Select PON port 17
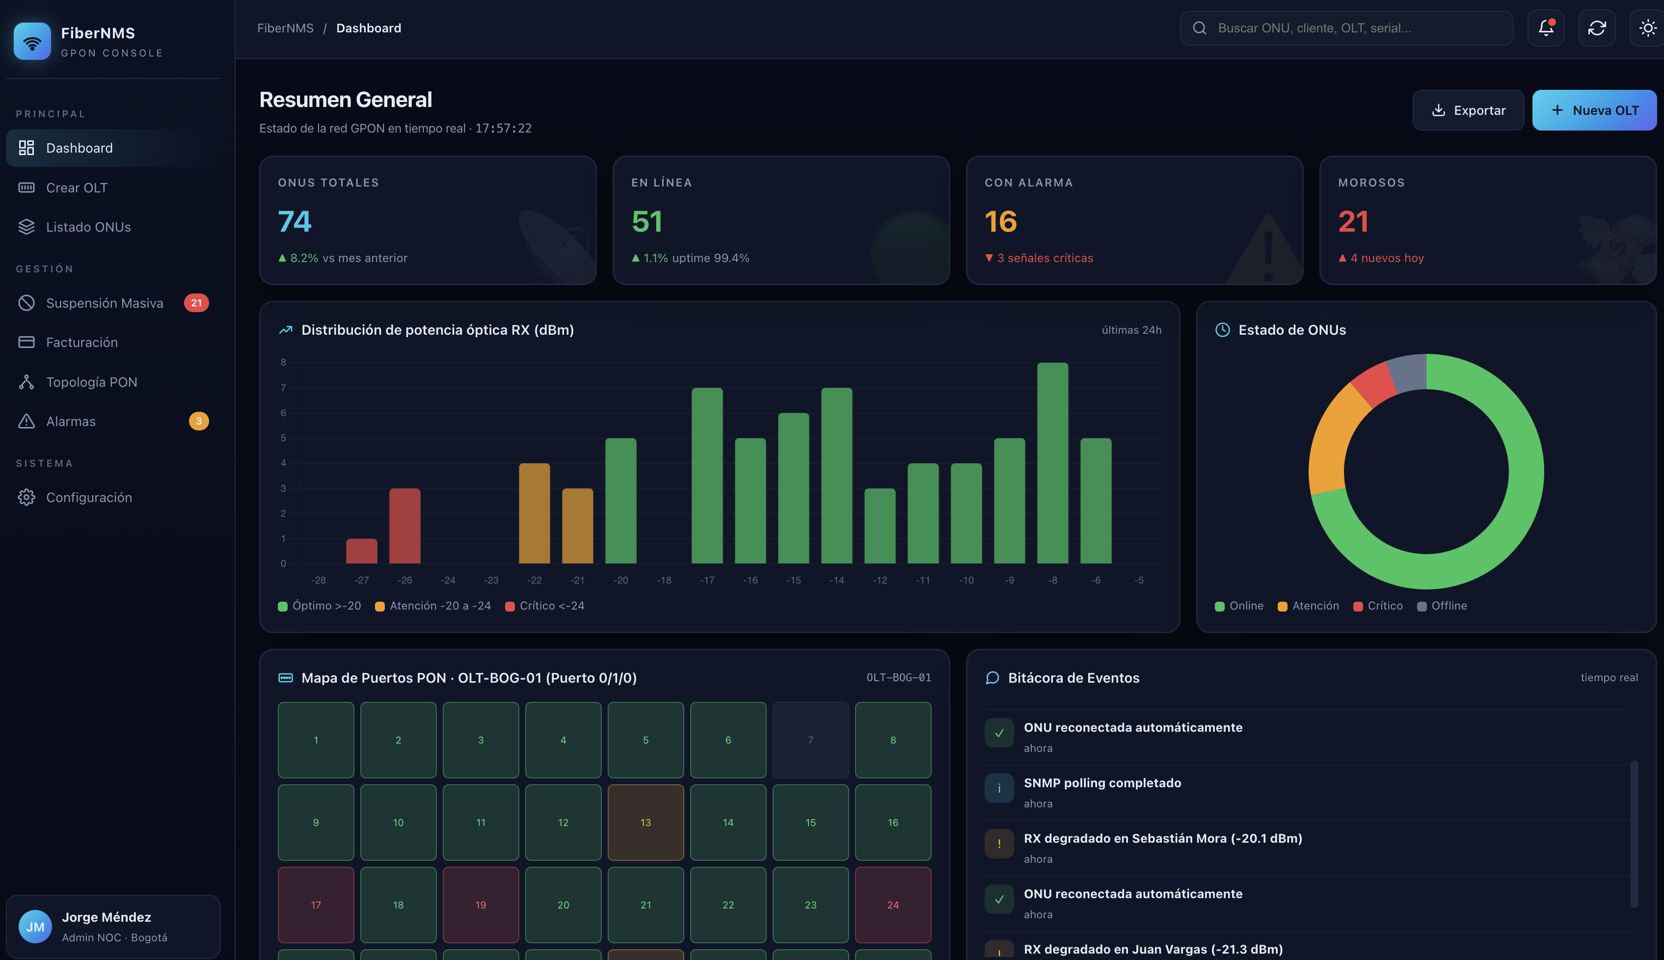The height and width of the screenshot is (960, 1664). (316, 905)
